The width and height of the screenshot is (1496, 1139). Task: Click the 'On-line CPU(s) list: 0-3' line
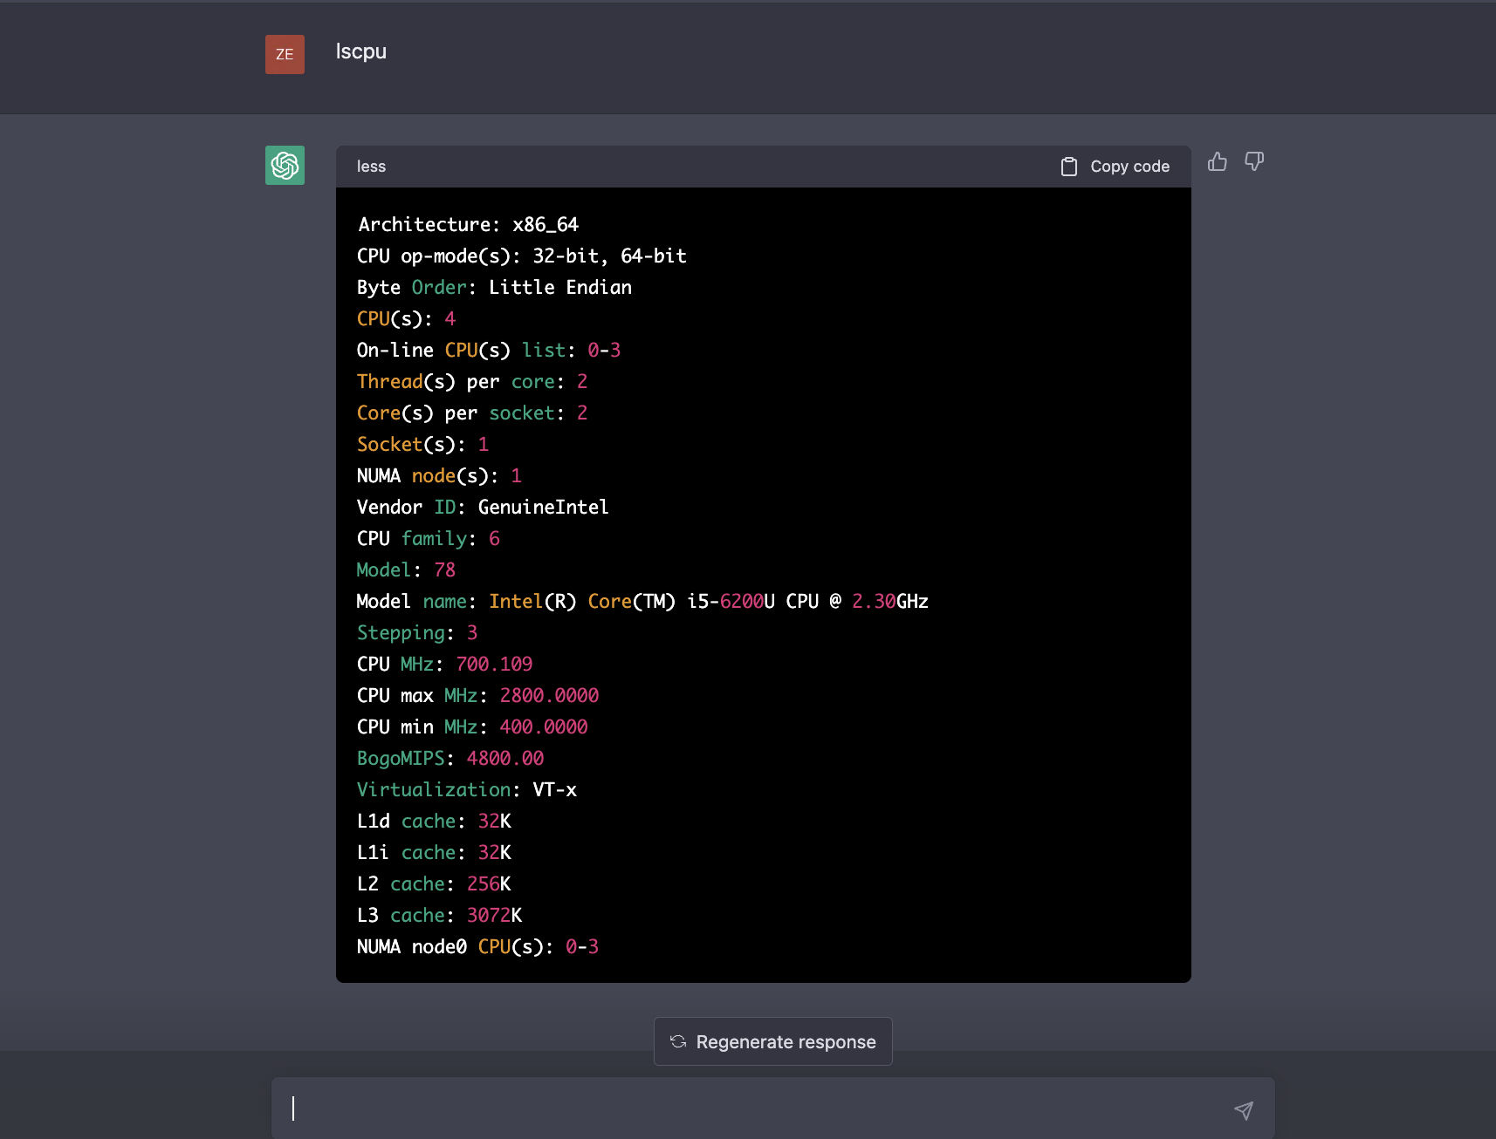489,351
